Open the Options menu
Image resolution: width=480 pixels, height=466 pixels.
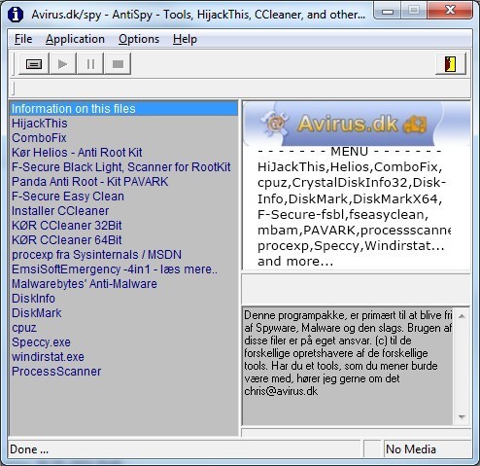(x=139, y=39)
